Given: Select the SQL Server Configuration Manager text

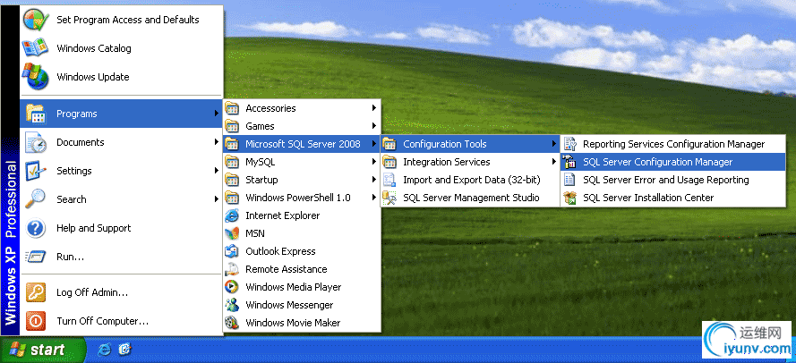Looking at the screenshot, I should [x=658, y=162].
